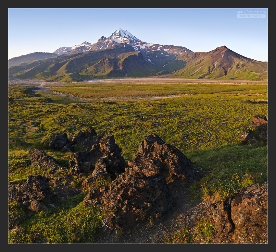Viewport: 276px width, 252px height.
Task: Click the tall grass tuft near bottom right
Action: click(x=247, y=181)
